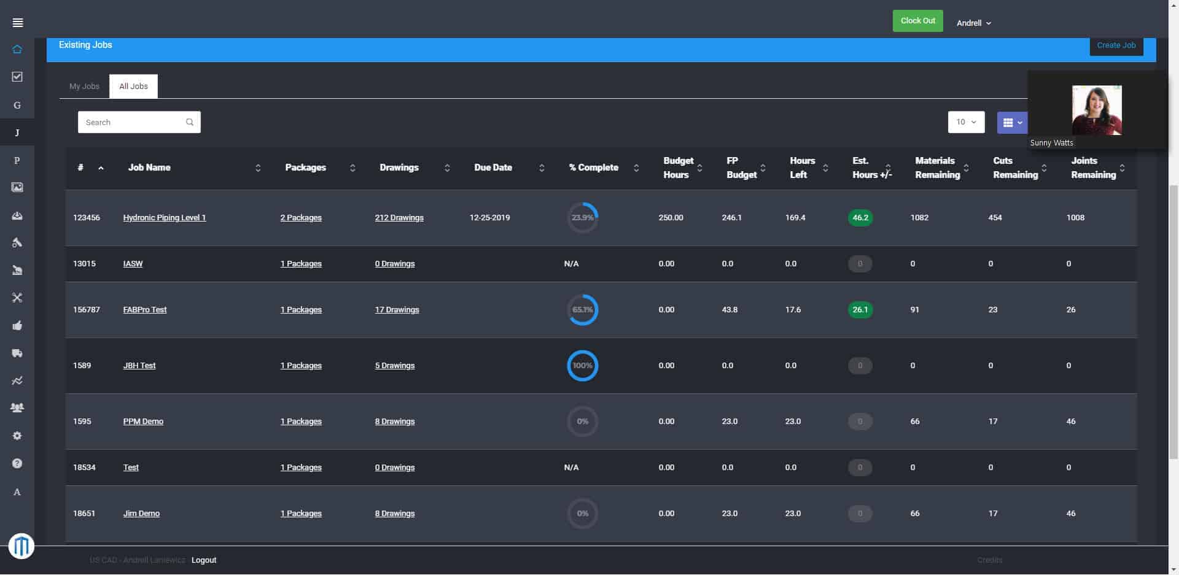Open the inbox tray sidebar icon

17,215
